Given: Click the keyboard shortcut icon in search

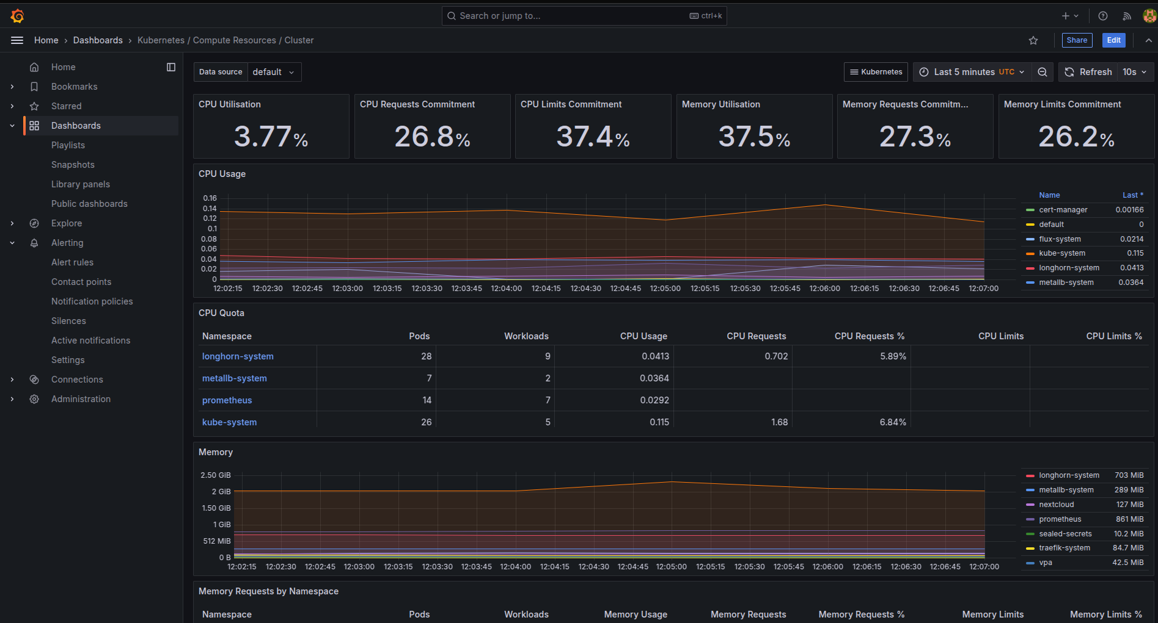Looking at the screenshot, I should tap(694, 16).
